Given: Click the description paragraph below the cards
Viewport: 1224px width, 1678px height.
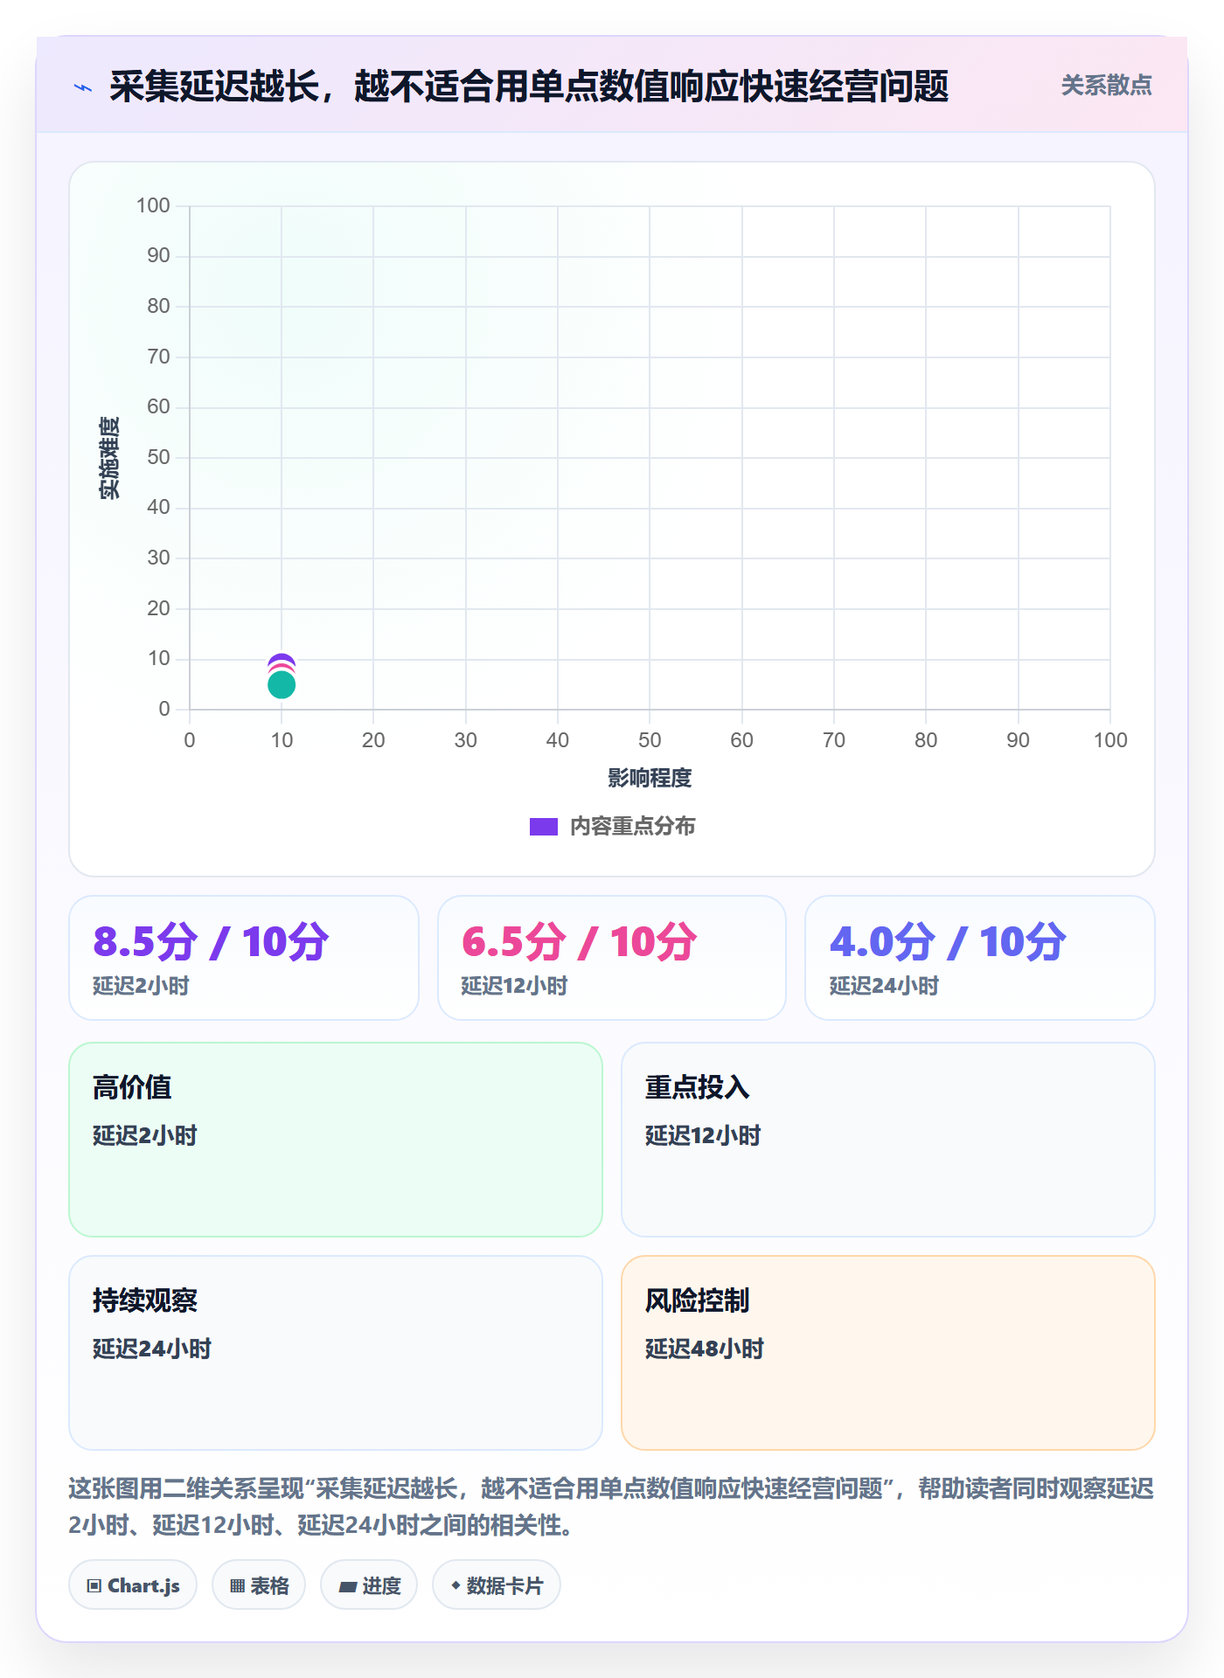Looking at the screenshot, I should (x=612, y=1507).
